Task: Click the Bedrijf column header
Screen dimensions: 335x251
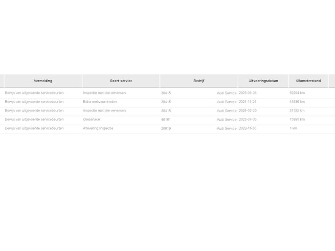Action: [199, 81]
